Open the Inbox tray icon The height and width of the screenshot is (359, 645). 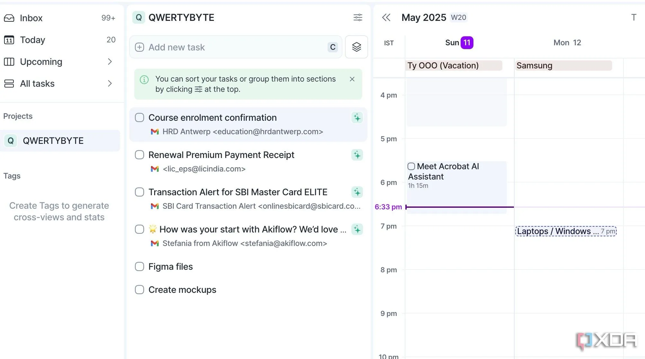coord(9,18)
